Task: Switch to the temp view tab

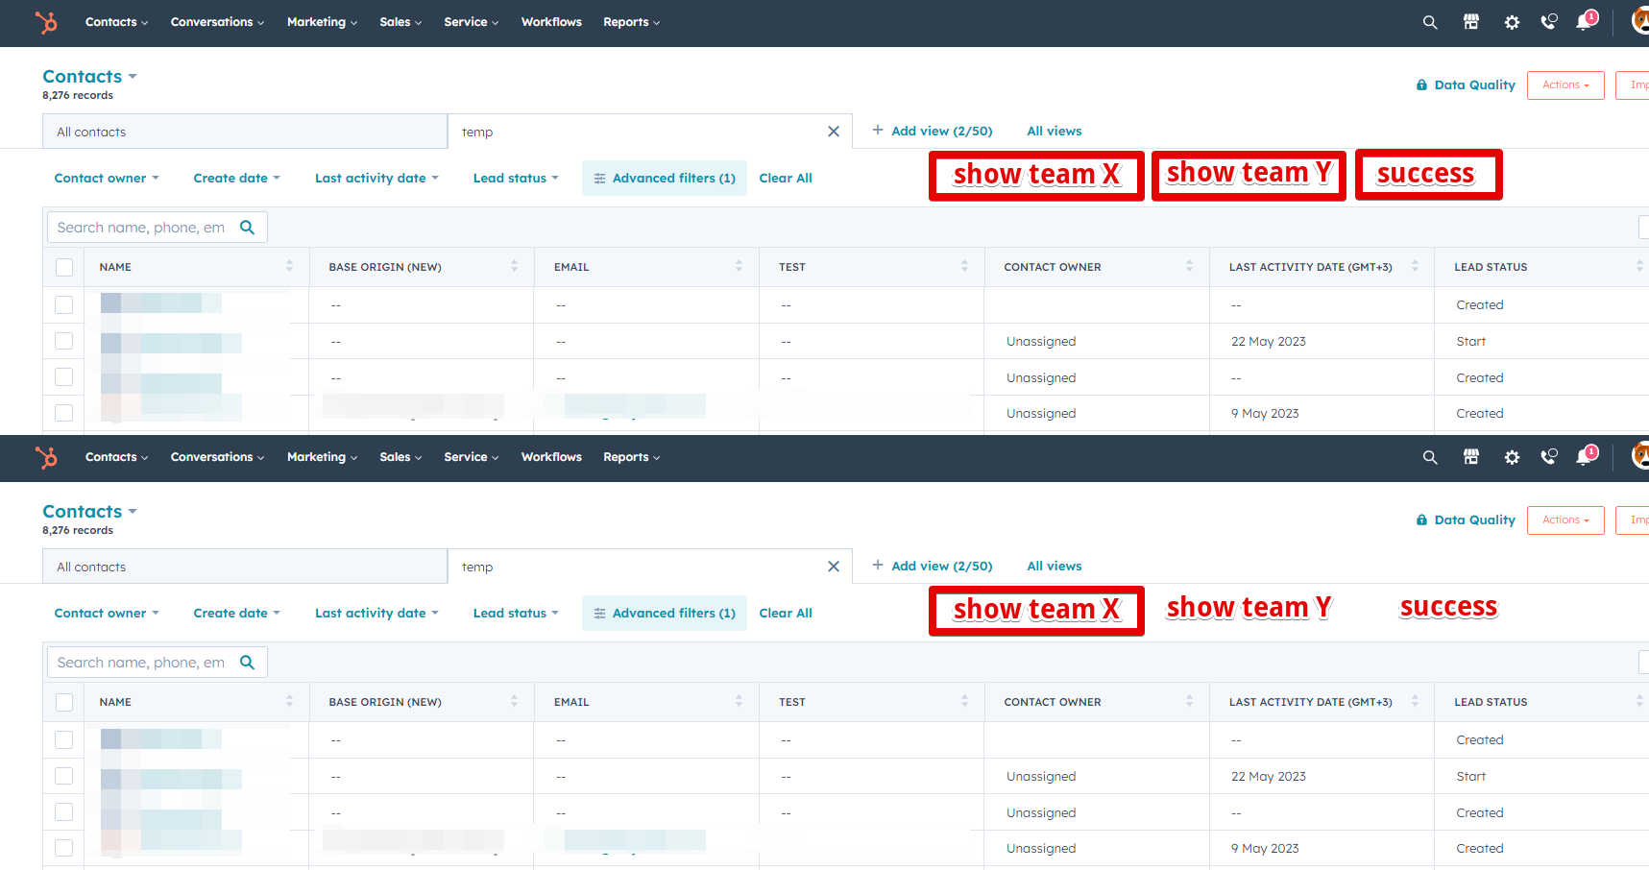Action: [x=477, y=131]
